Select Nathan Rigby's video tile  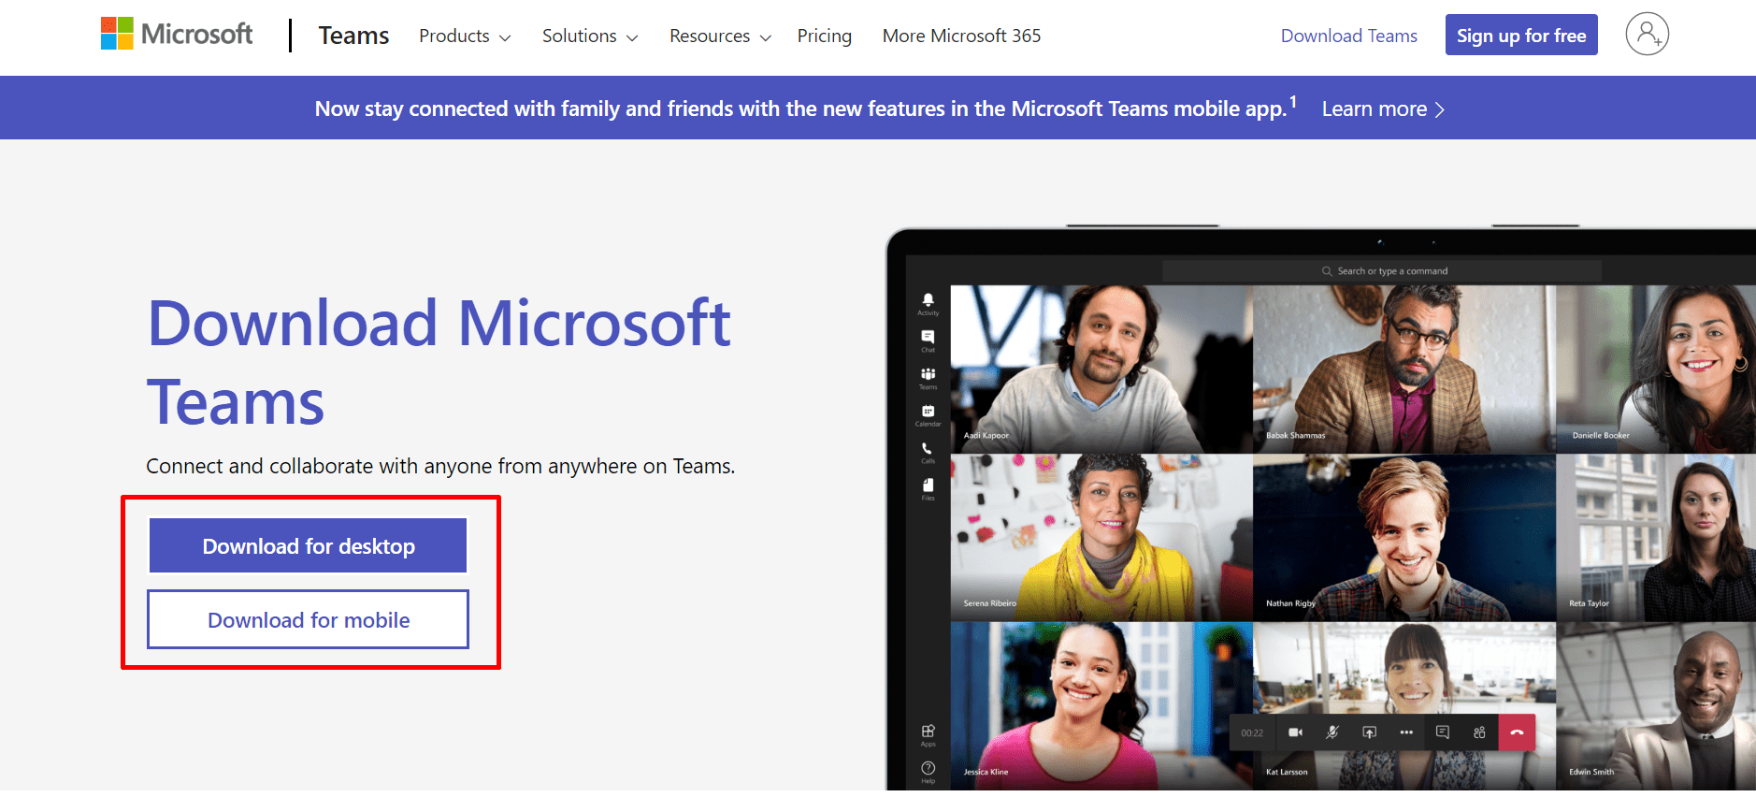click(1404, 538)
